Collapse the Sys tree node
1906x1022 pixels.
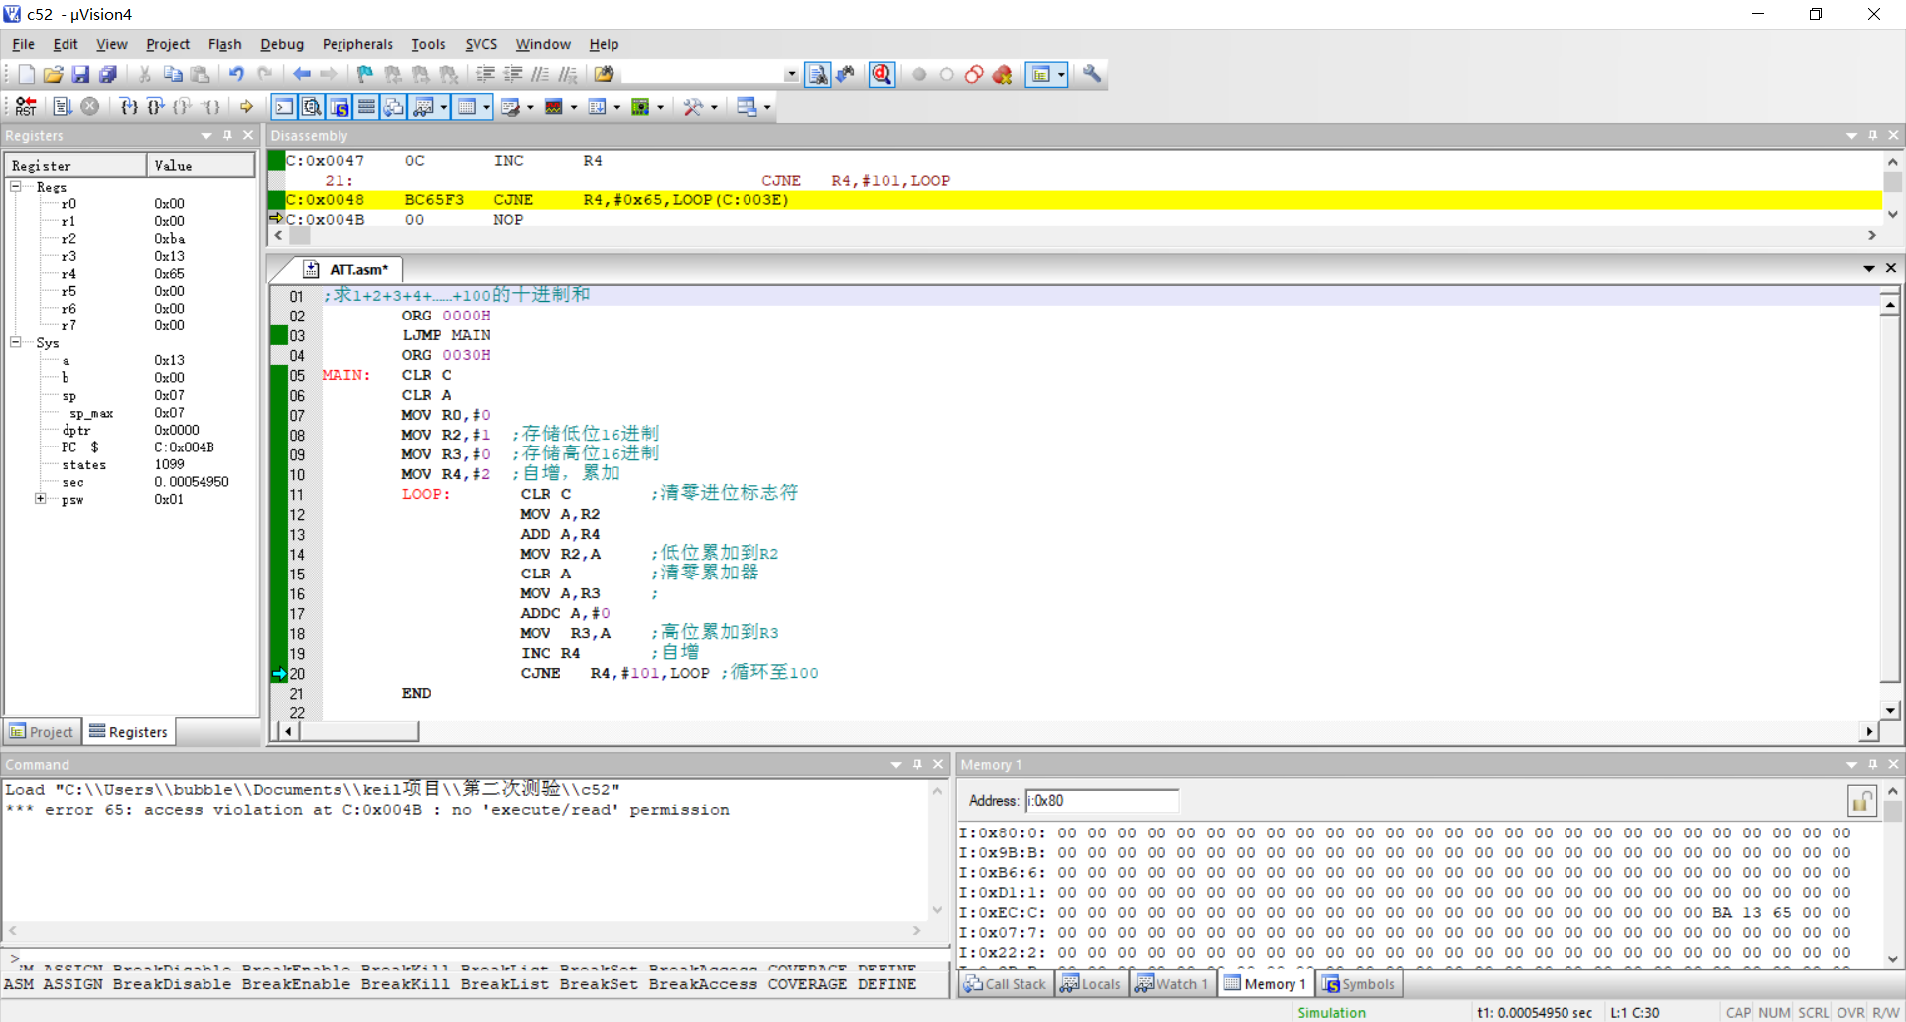pos(16,342)
